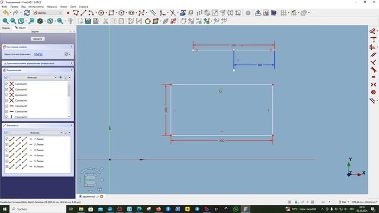Click the degrees-of-freedom link
The height and width of the screenshot is (213, 379).
tap(38, 54)
